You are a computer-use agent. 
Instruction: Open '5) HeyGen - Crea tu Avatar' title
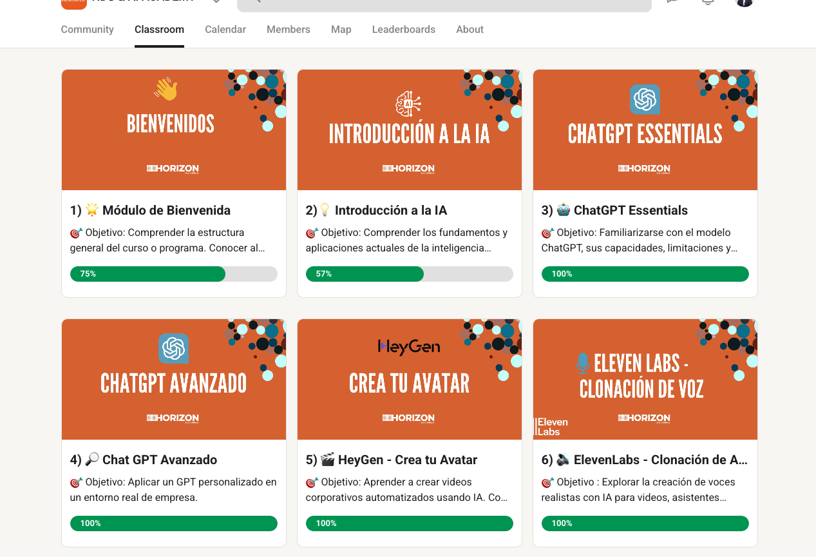(x=392, y=460)
